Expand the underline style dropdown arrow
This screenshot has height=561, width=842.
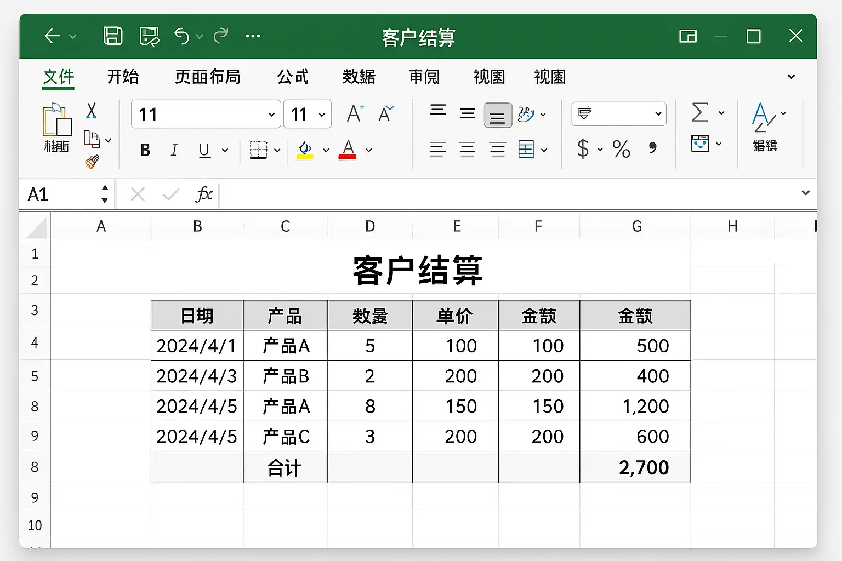[225, 150]
